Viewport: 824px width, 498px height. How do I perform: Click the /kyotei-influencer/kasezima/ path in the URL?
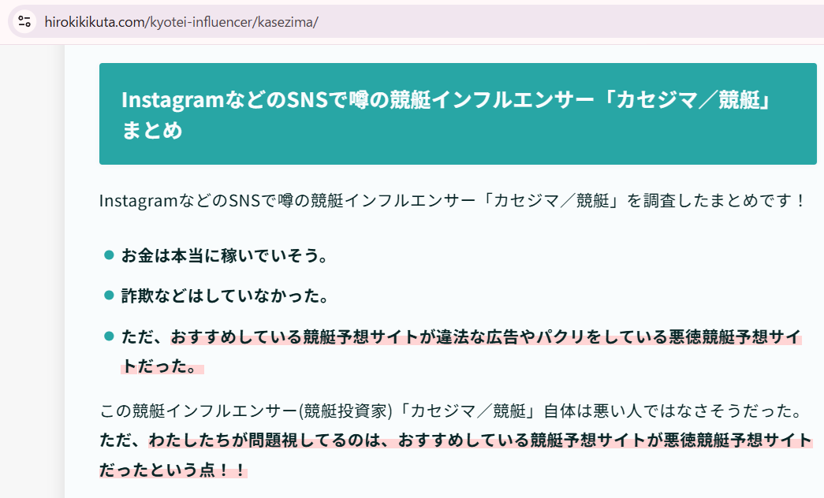click(232, 21)
